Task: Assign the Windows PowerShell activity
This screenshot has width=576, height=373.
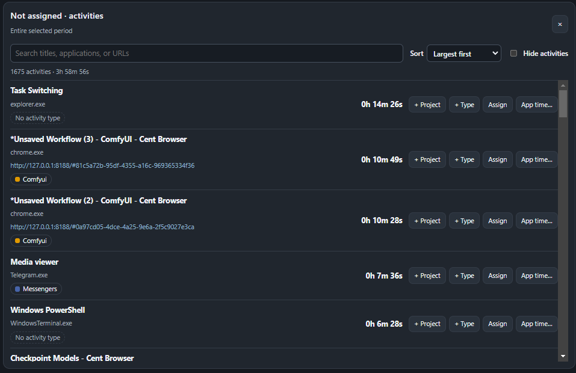Action: point(497,324)
